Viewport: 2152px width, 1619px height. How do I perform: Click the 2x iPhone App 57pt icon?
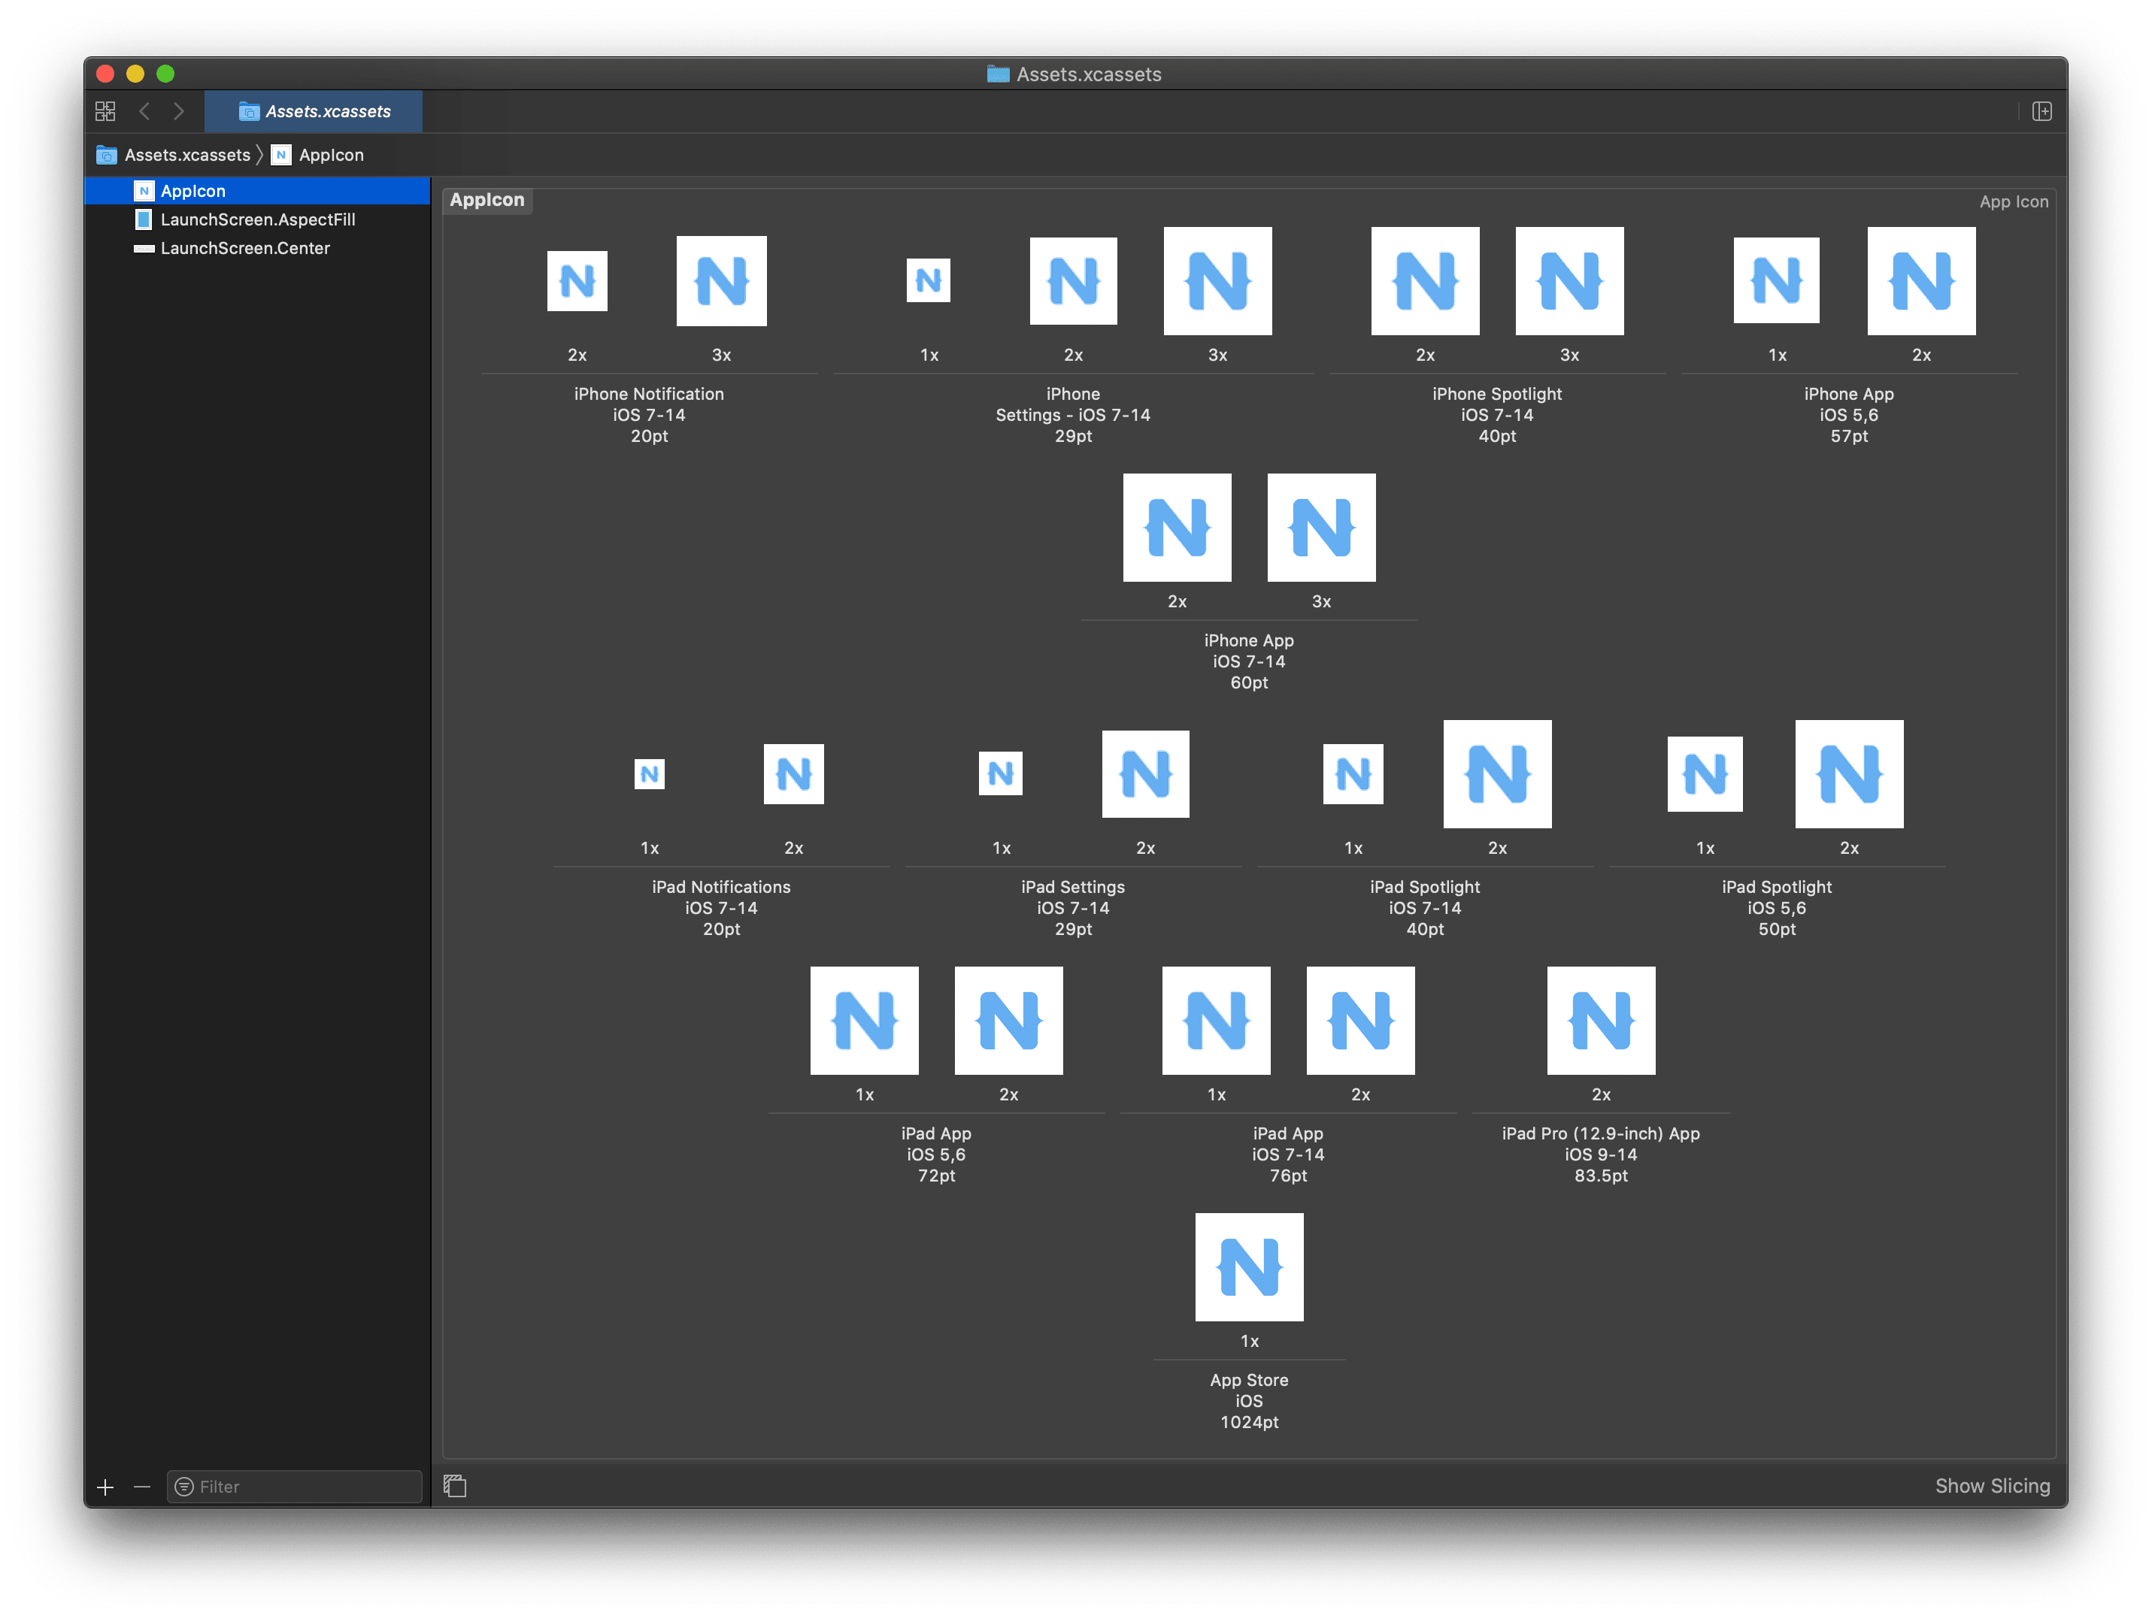click(x=1920, y=281)
